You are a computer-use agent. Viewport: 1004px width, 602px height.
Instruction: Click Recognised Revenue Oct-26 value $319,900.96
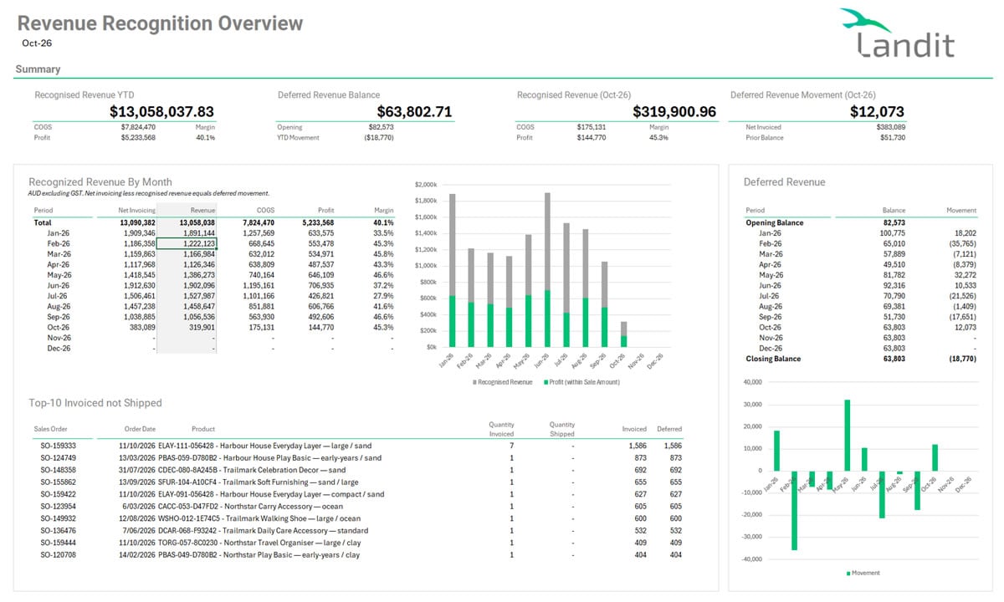674,111
